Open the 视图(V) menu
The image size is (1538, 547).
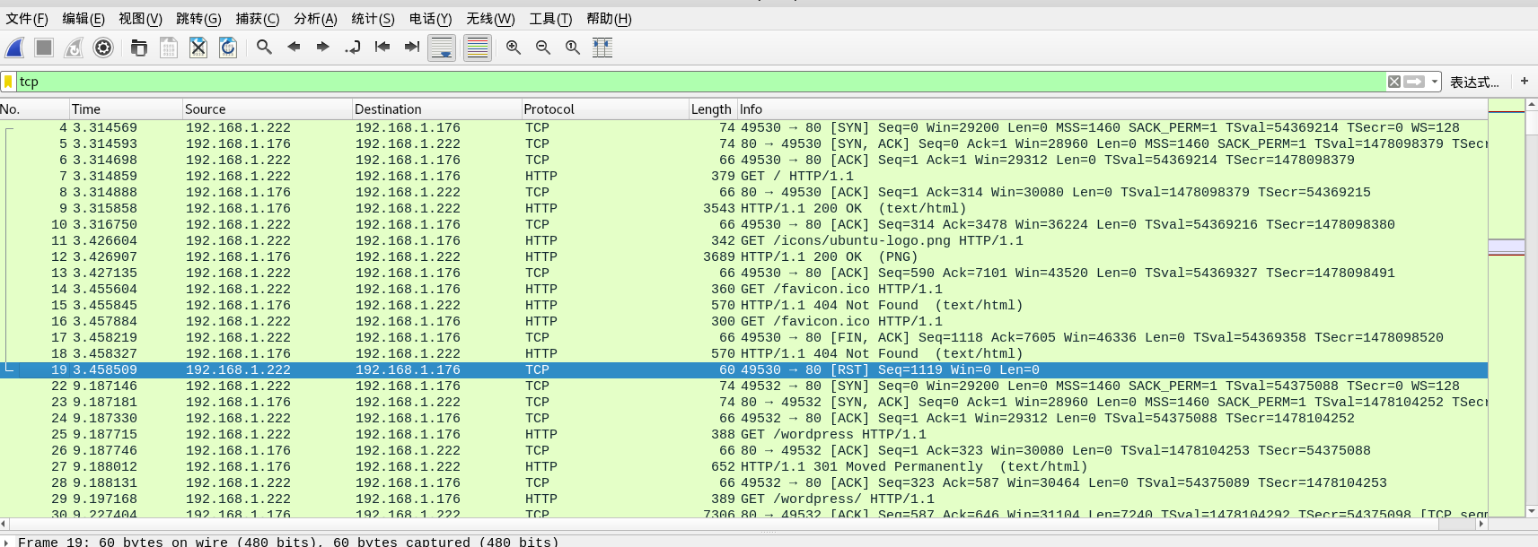[141, 19]
